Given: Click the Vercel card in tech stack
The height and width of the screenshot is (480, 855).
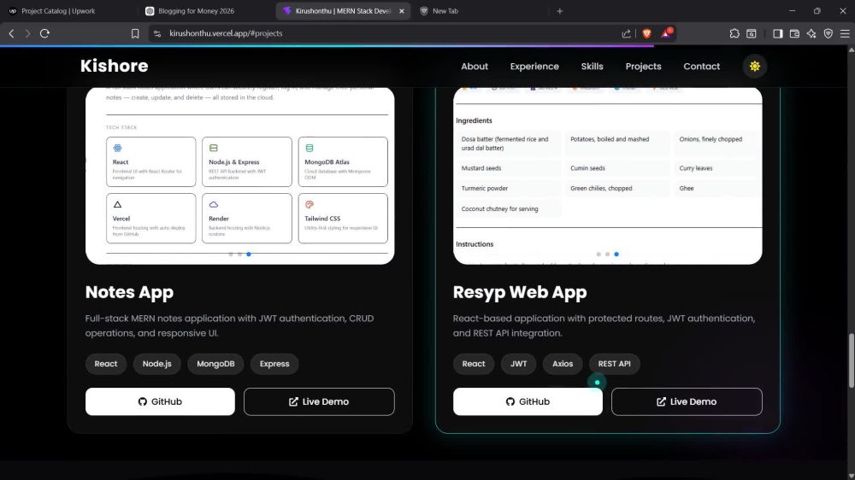Looking at the screenshot, I should click(x=151, y=218).
